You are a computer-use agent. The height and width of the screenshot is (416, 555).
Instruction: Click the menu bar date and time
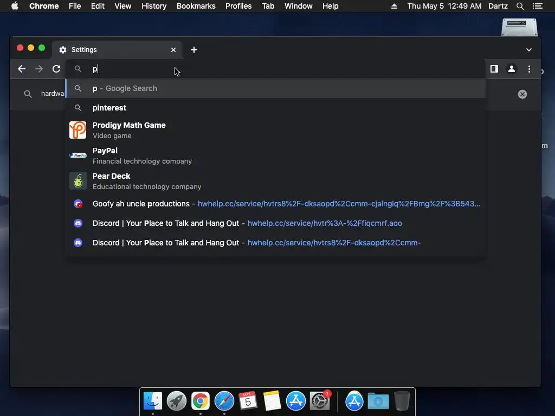coord(444,6)
